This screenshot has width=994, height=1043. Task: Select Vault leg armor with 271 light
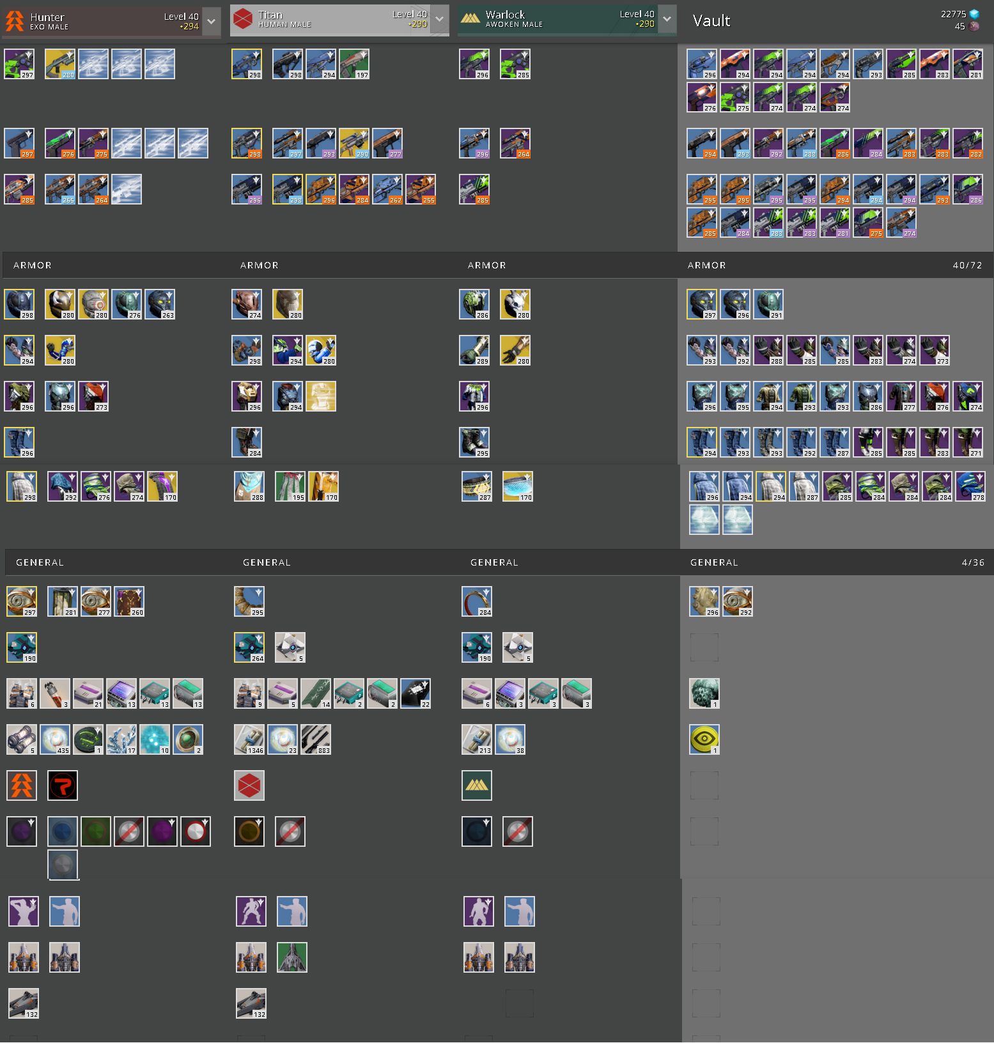pos(968,442)
